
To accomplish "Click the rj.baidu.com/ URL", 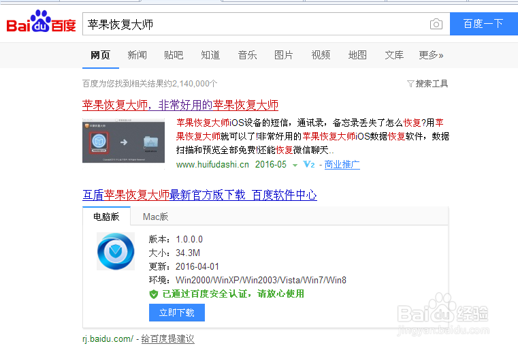I will pos(108,338).
